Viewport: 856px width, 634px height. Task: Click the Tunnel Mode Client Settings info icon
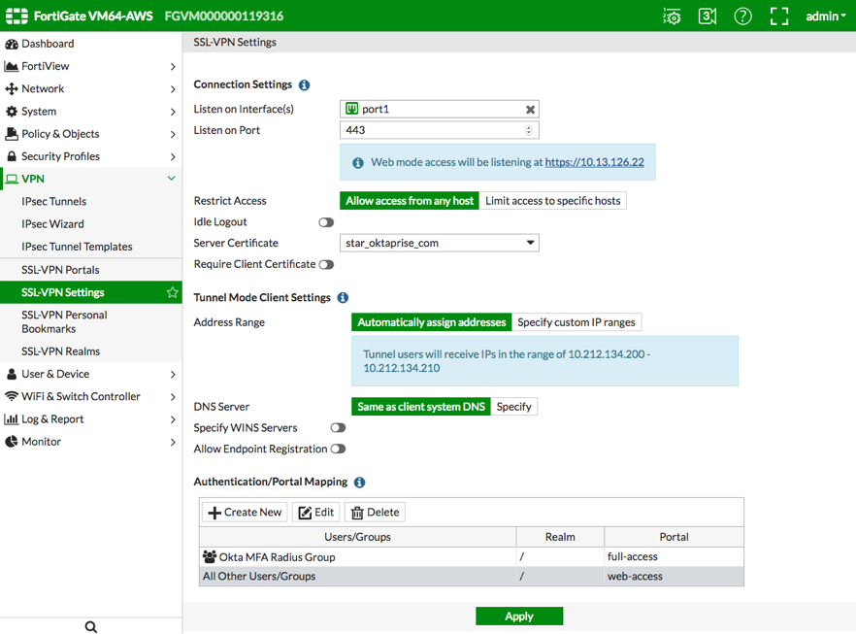tap(343, 298)
